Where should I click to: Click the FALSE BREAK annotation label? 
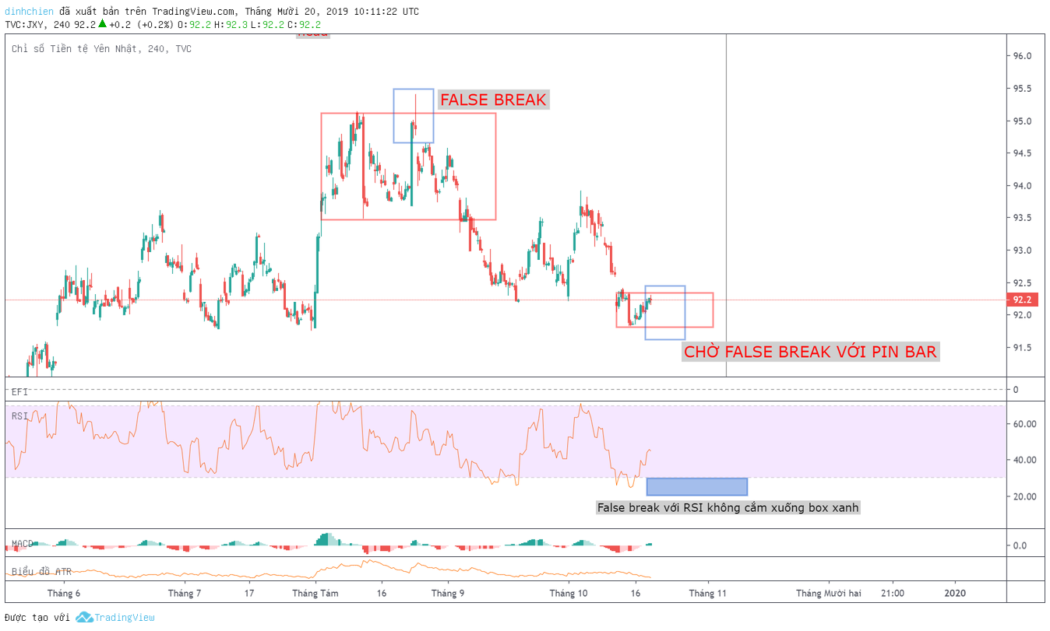pyautogui.click(x=493, y=100)
